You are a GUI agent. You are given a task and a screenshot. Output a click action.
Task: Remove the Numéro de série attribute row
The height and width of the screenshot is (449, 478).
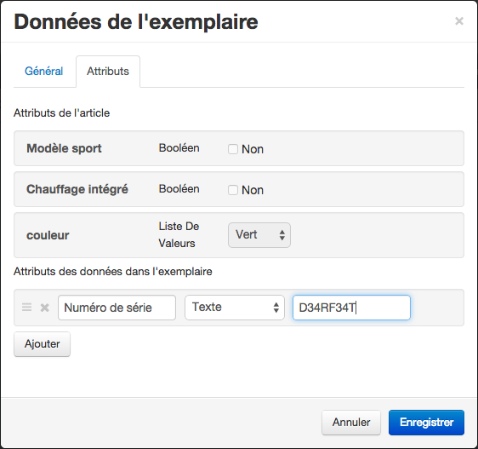click(x=45, y=308)
